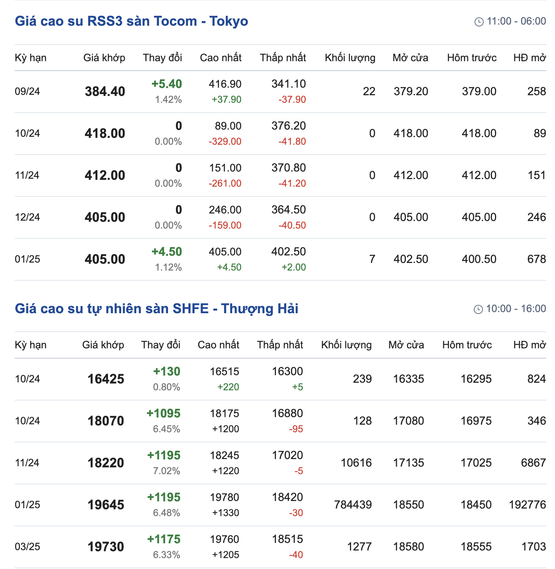The height and width of the screenshot is (569, 555).
Task: Select the 11/24 term in Tocom table
Action: (27, 175)
